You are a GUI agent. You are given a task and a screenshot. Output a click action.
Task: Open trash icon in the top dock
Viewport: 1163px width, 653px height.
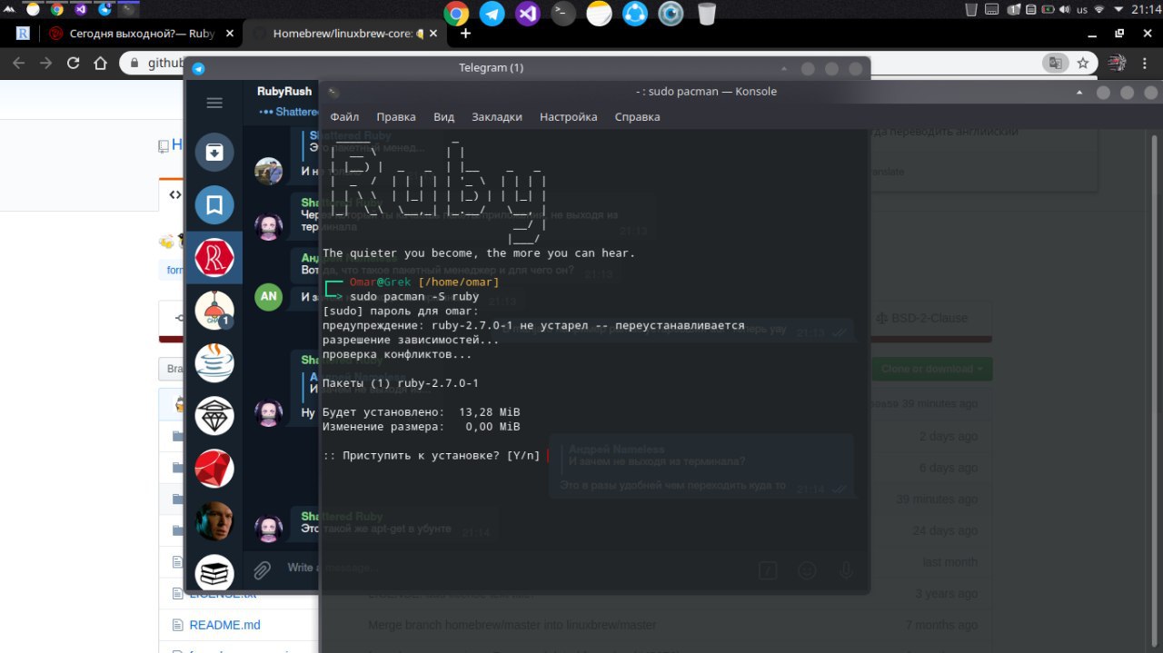[706, 14]
